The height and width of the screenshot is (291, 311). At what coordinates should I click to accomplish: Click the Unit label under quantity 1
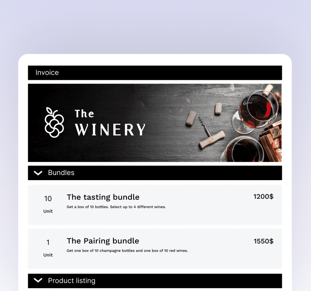pyautogui.click(x=48, y=255)
